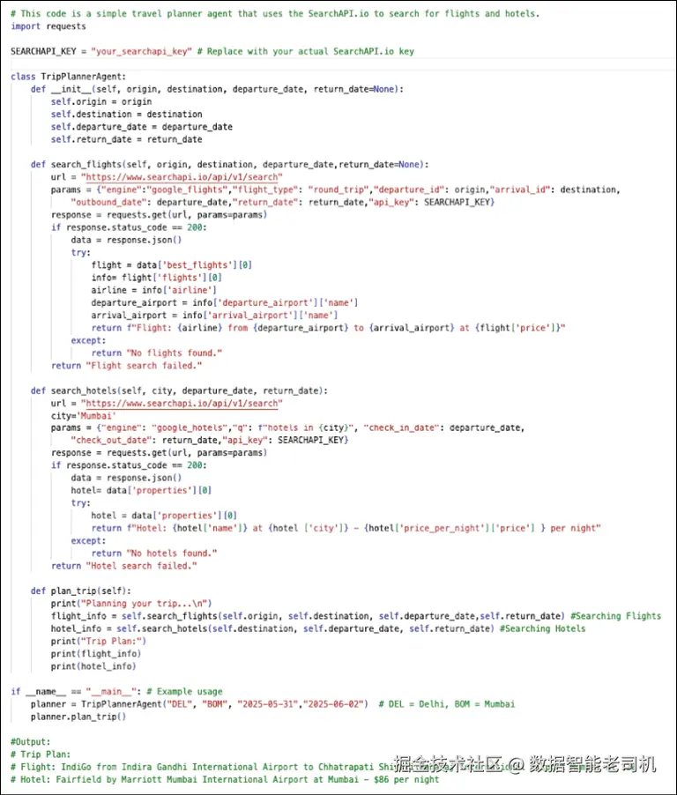Click the '# DEL = Delhi, BOM = Mumbai' comment

pos(446,704)
